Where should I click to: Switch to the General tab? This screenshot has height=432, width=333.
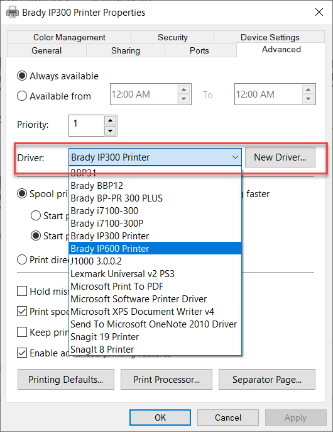point(46,50)
